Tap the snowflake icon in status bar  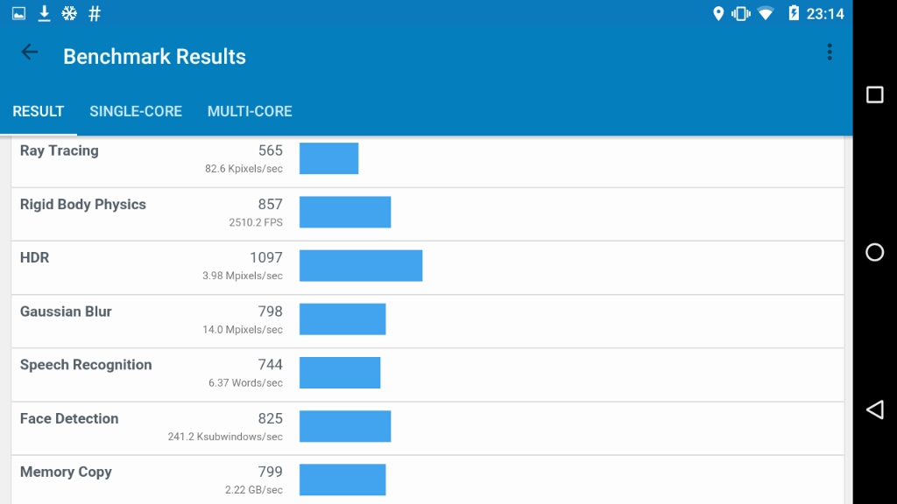[x=69, y=13]
